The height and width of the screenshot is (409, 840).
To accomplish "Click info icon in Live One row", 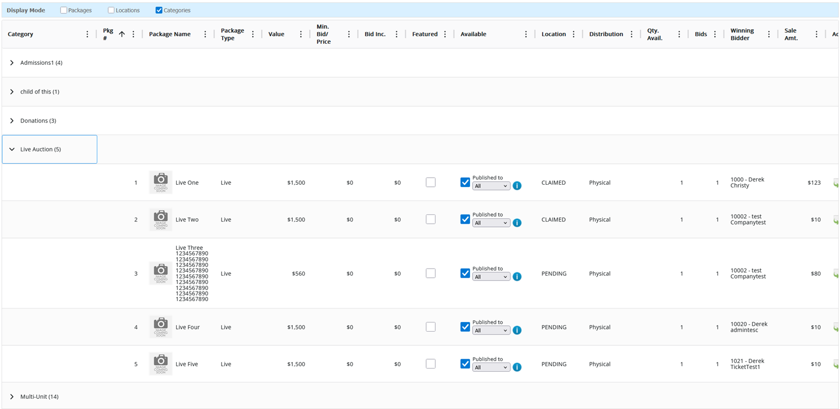I will (x=517, y=186).
